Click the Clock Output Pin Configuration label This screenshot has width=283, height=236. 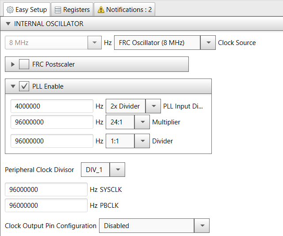click(50, 226)
